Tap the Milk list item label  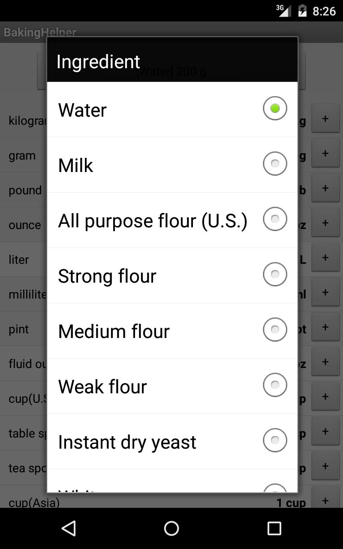click(75, 166)
